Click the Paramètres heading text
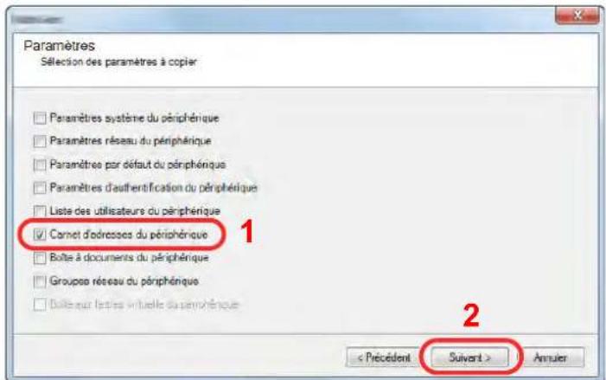 pos(59,46)
